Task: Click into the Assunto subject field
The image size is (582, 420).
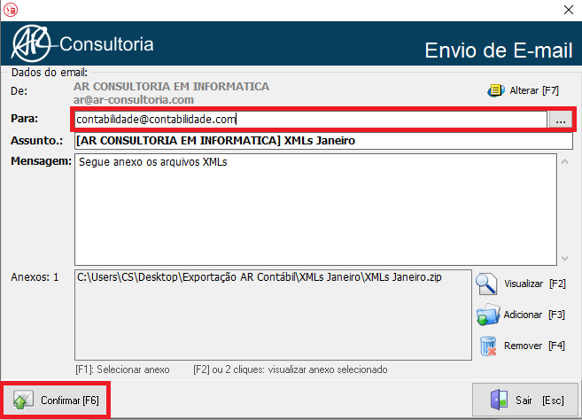Action: (323, 141)
